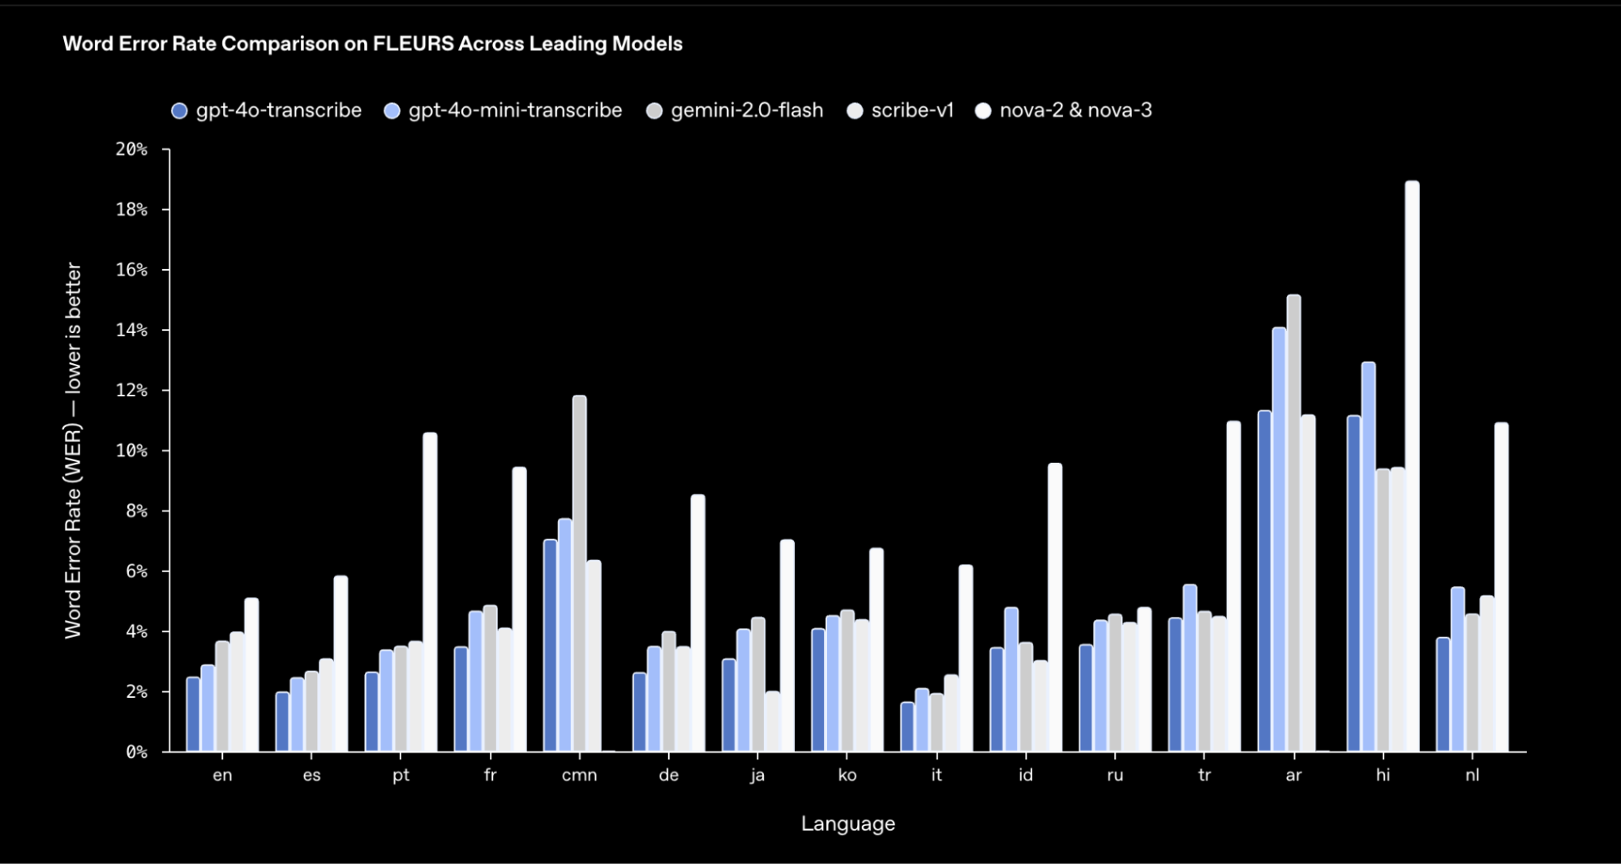
Task: Click the 2% y-axis tick label
Action: (136, 692)
